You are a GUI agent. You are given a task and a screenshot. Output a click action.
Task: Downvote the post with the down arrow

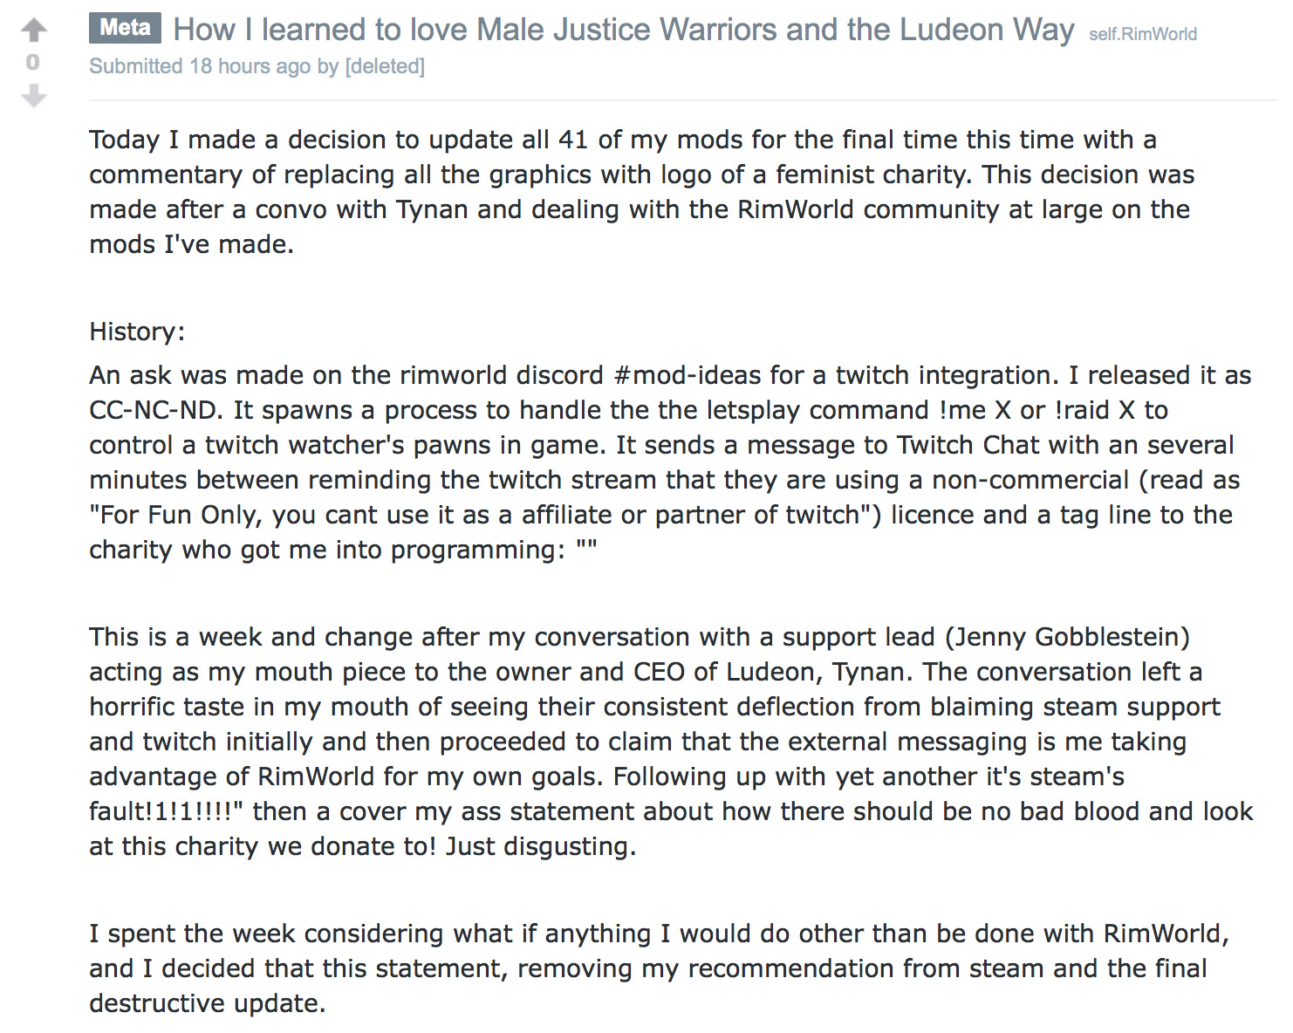[34, 95]
